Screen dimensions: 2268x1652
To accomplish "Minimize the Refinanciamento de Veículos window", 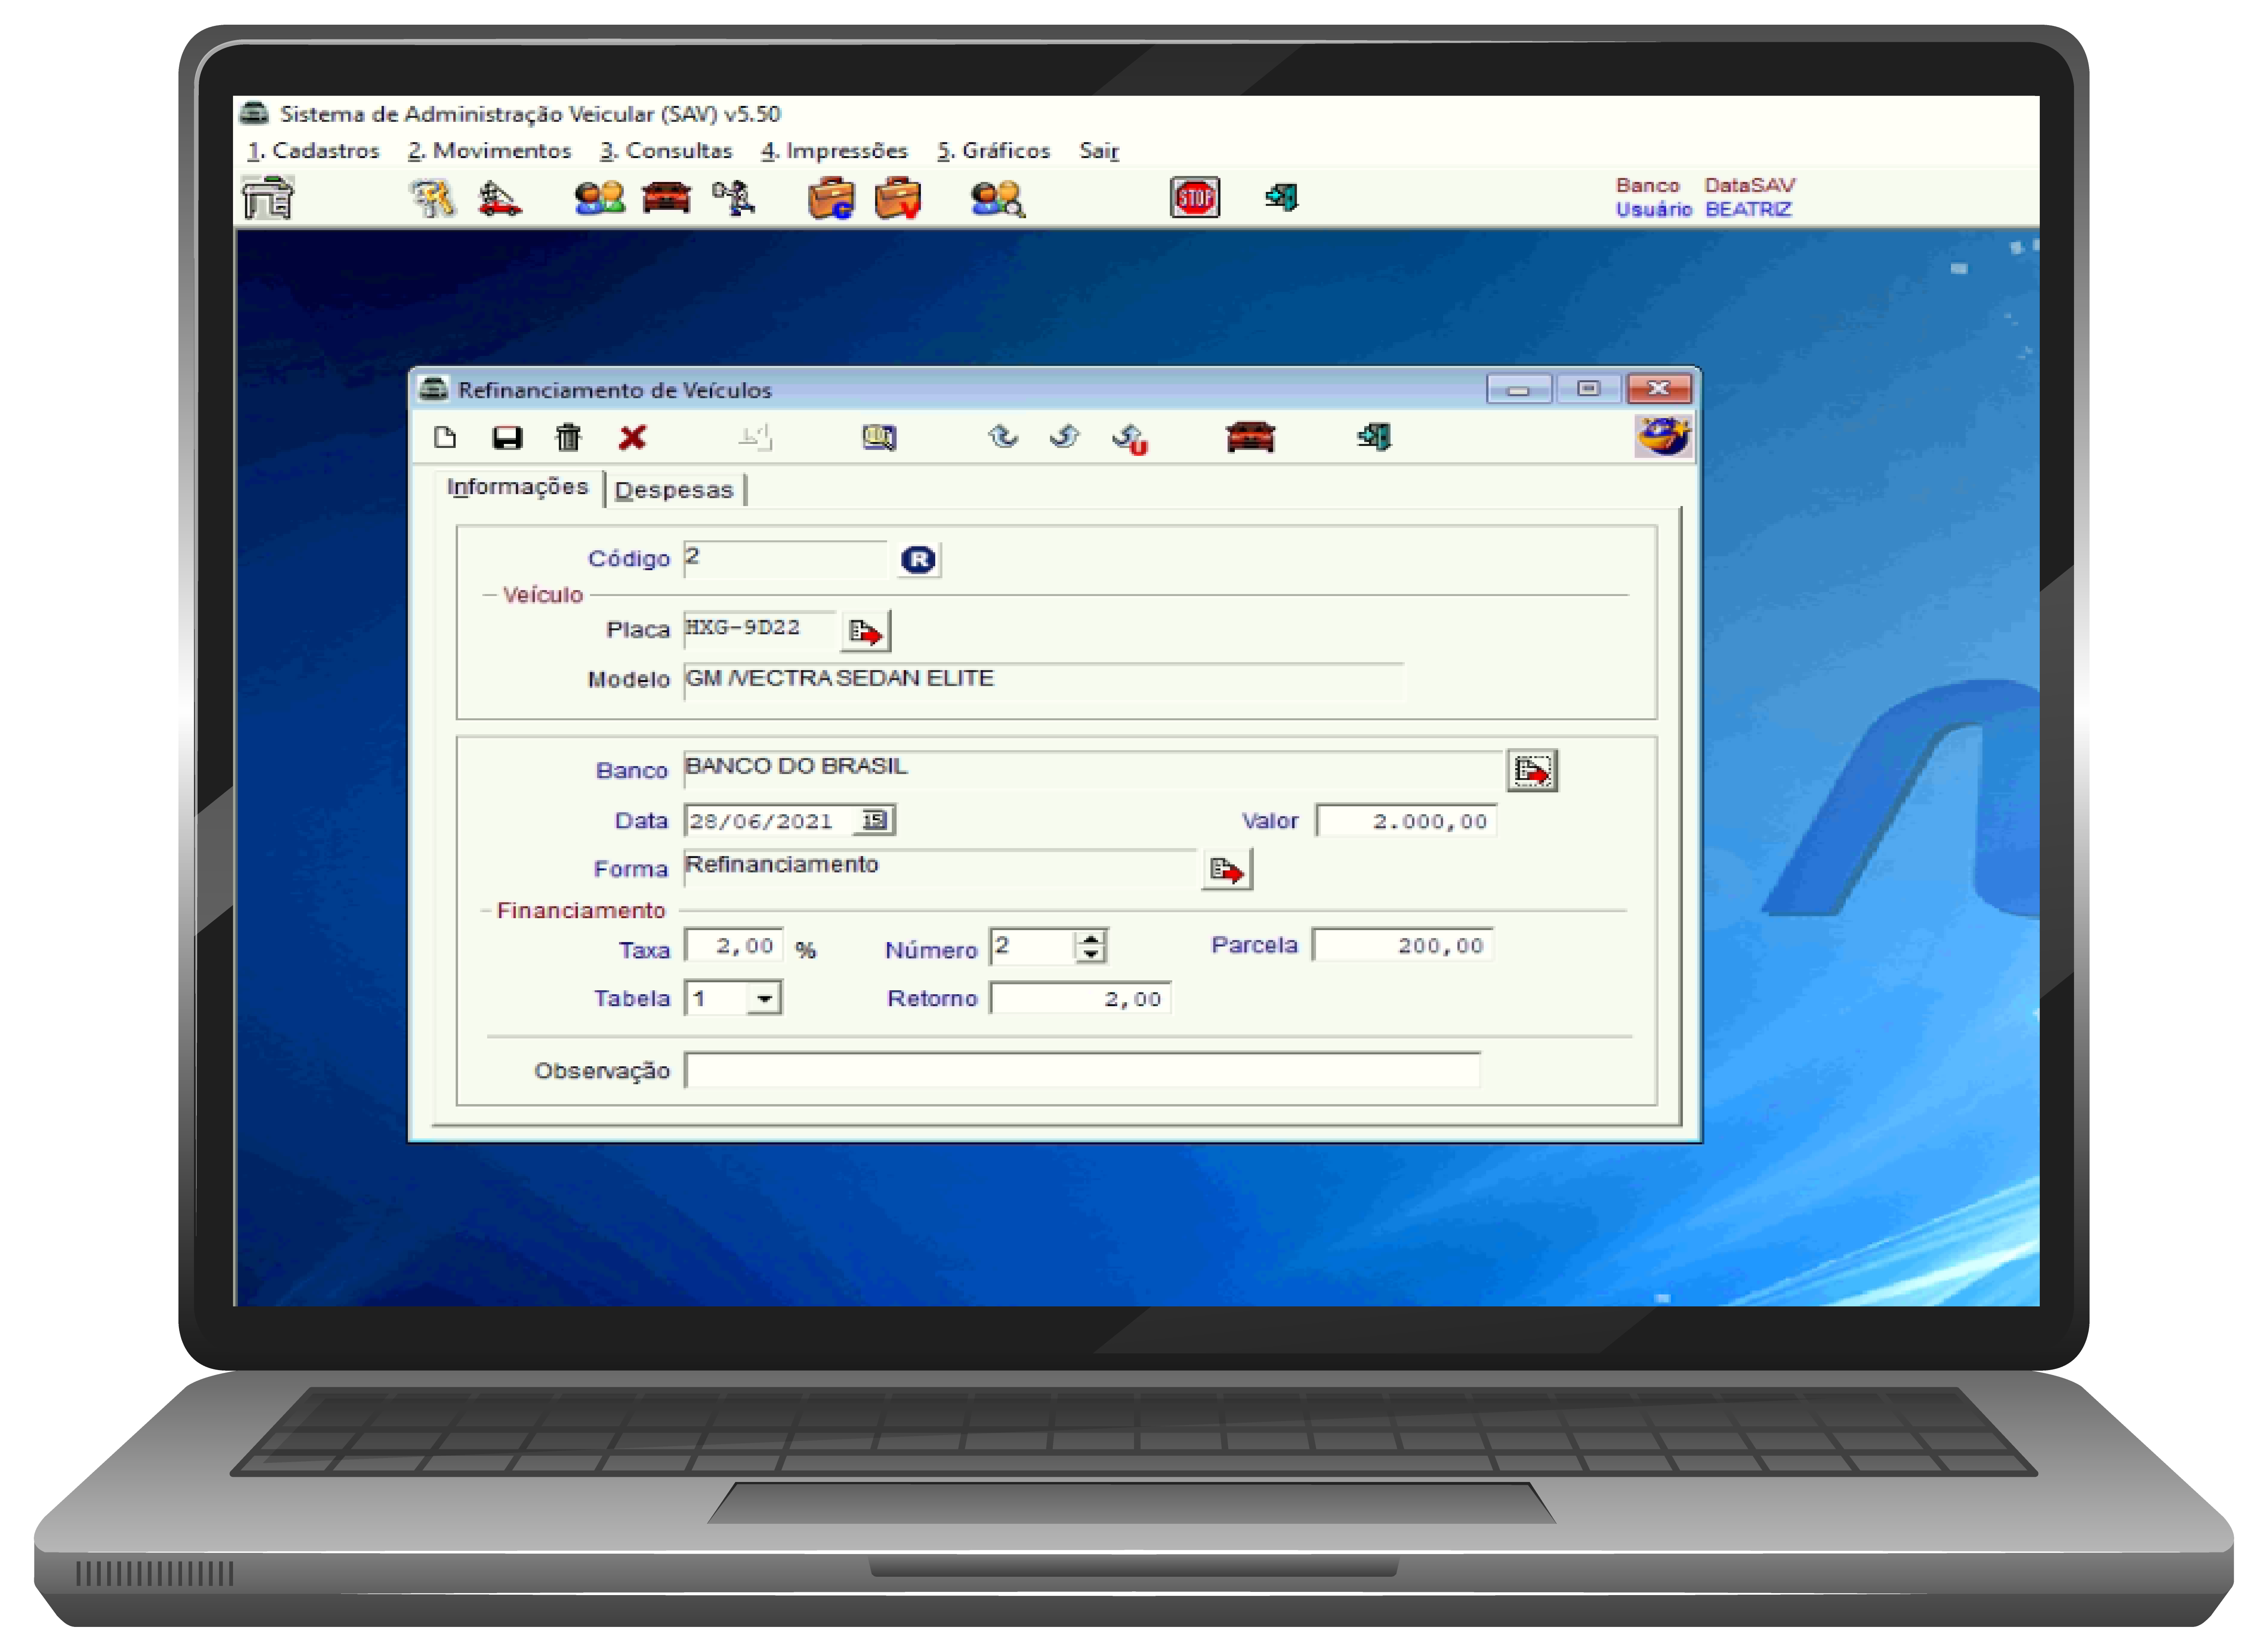I will point(1519,389).
